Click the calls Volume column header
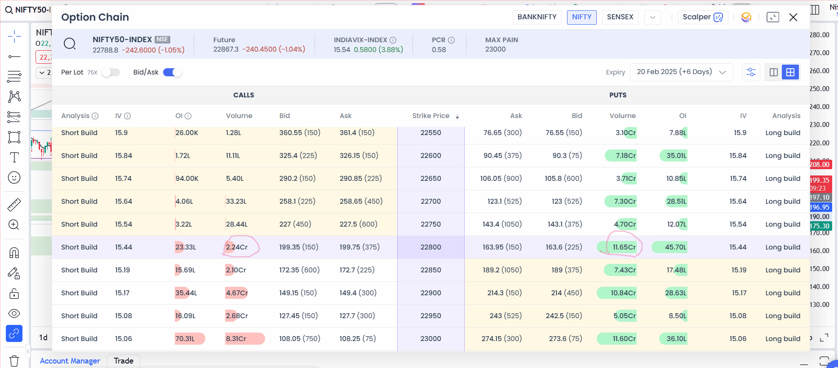 (239, 116)
